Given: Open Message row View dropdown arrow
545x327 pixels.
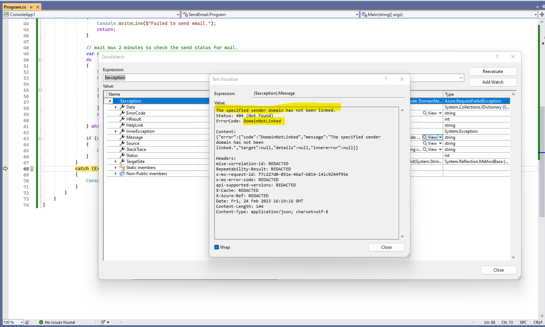Looking at the screenshot, I should (x=440, y=137).
